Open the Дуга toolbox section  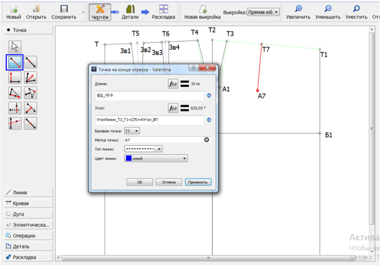tap(29, 214)
